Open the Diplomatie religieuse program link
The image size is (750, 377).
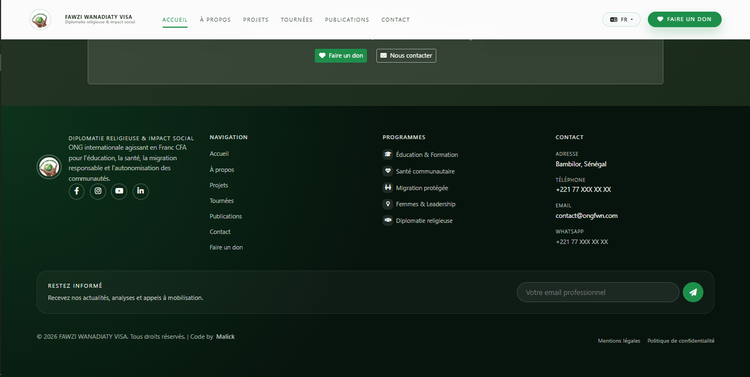click(424, 221)
